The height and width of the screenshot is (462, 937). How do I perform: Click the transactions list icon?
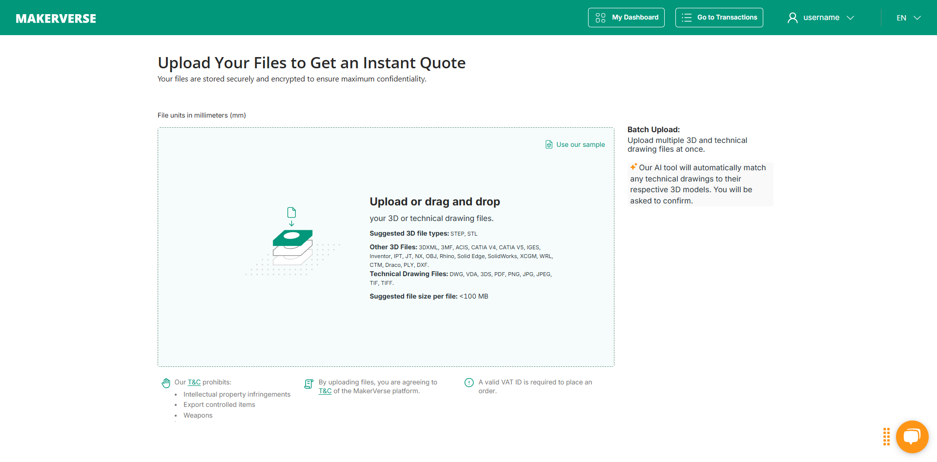tap(687, 18)
